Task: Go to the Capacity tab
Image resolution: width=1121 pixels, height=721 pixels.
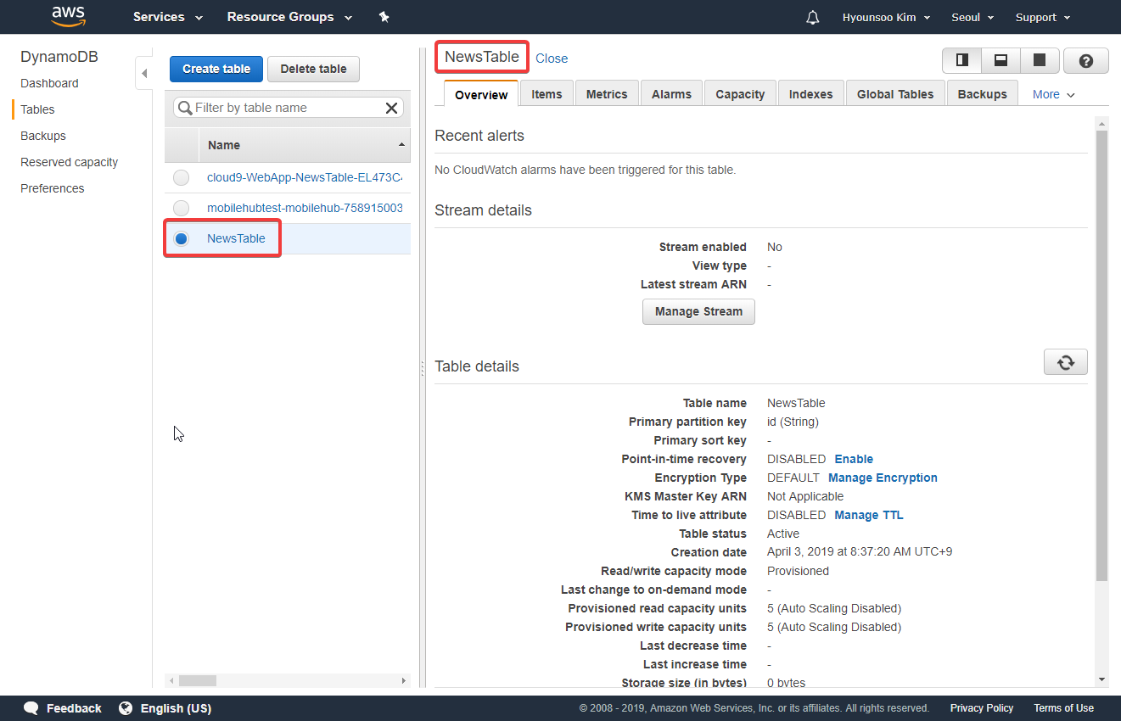Action: [740, 93]
